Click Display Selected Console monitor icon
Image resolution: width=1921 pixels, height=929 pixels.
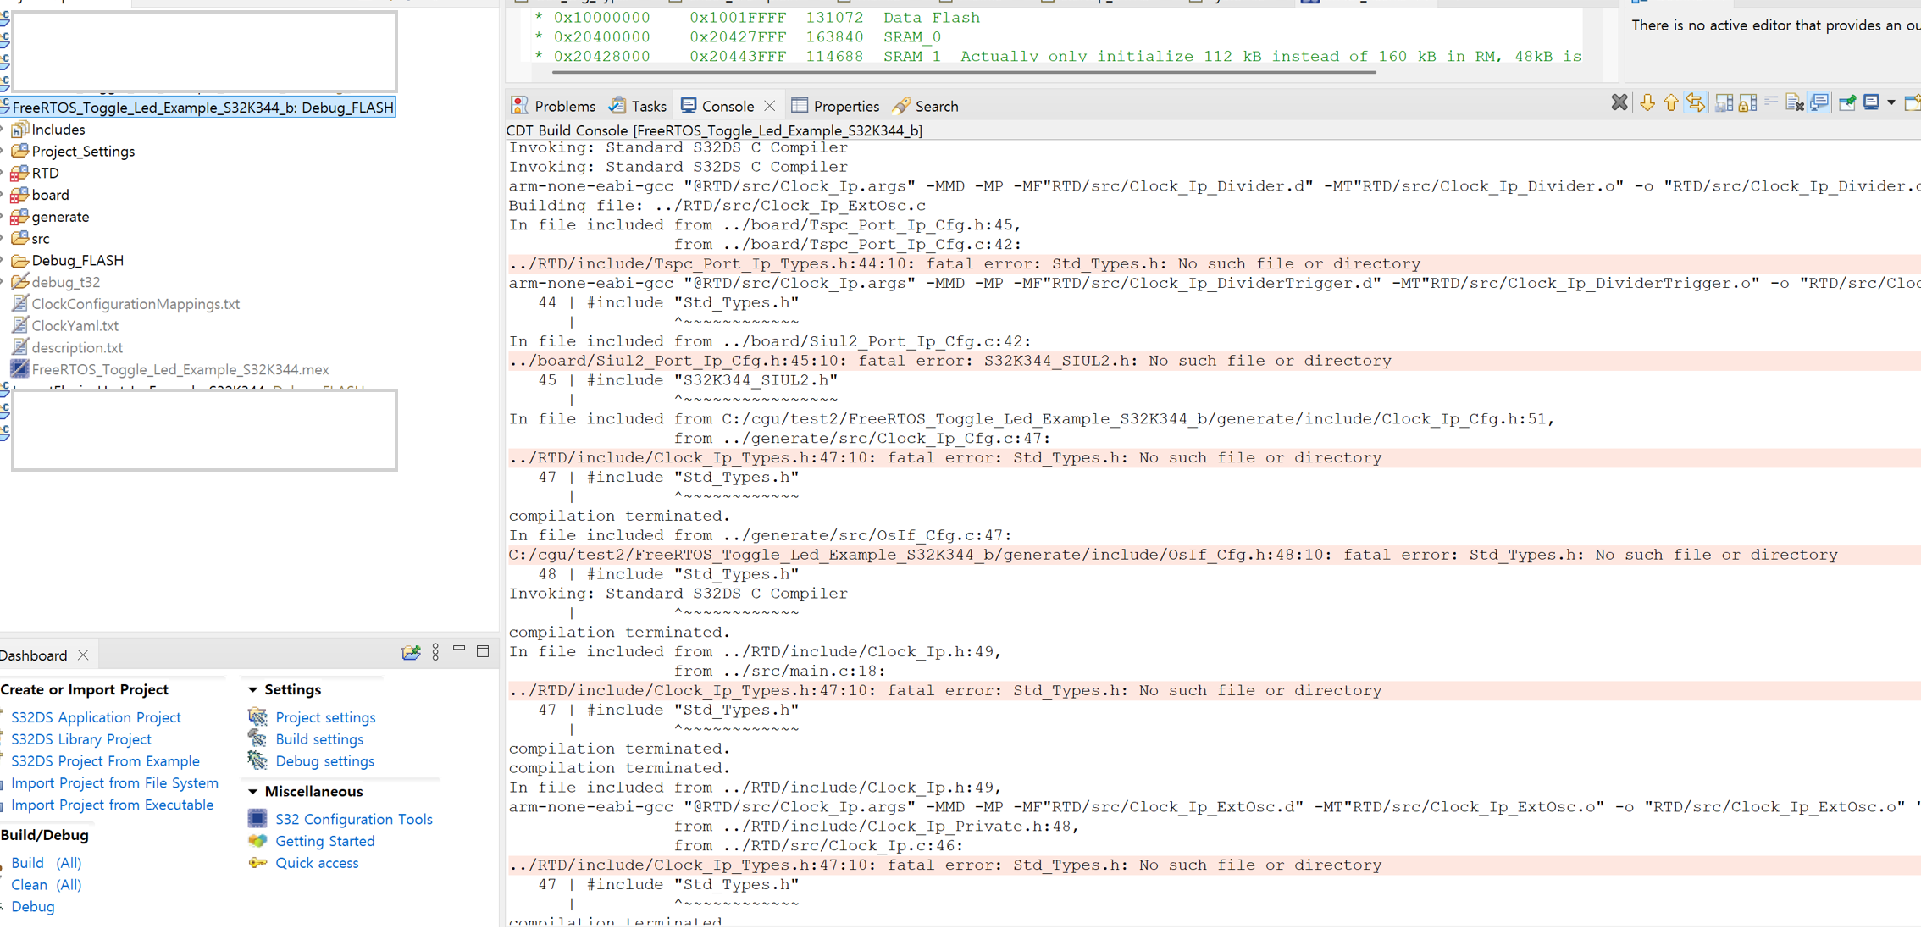(x=1871, y=103)
